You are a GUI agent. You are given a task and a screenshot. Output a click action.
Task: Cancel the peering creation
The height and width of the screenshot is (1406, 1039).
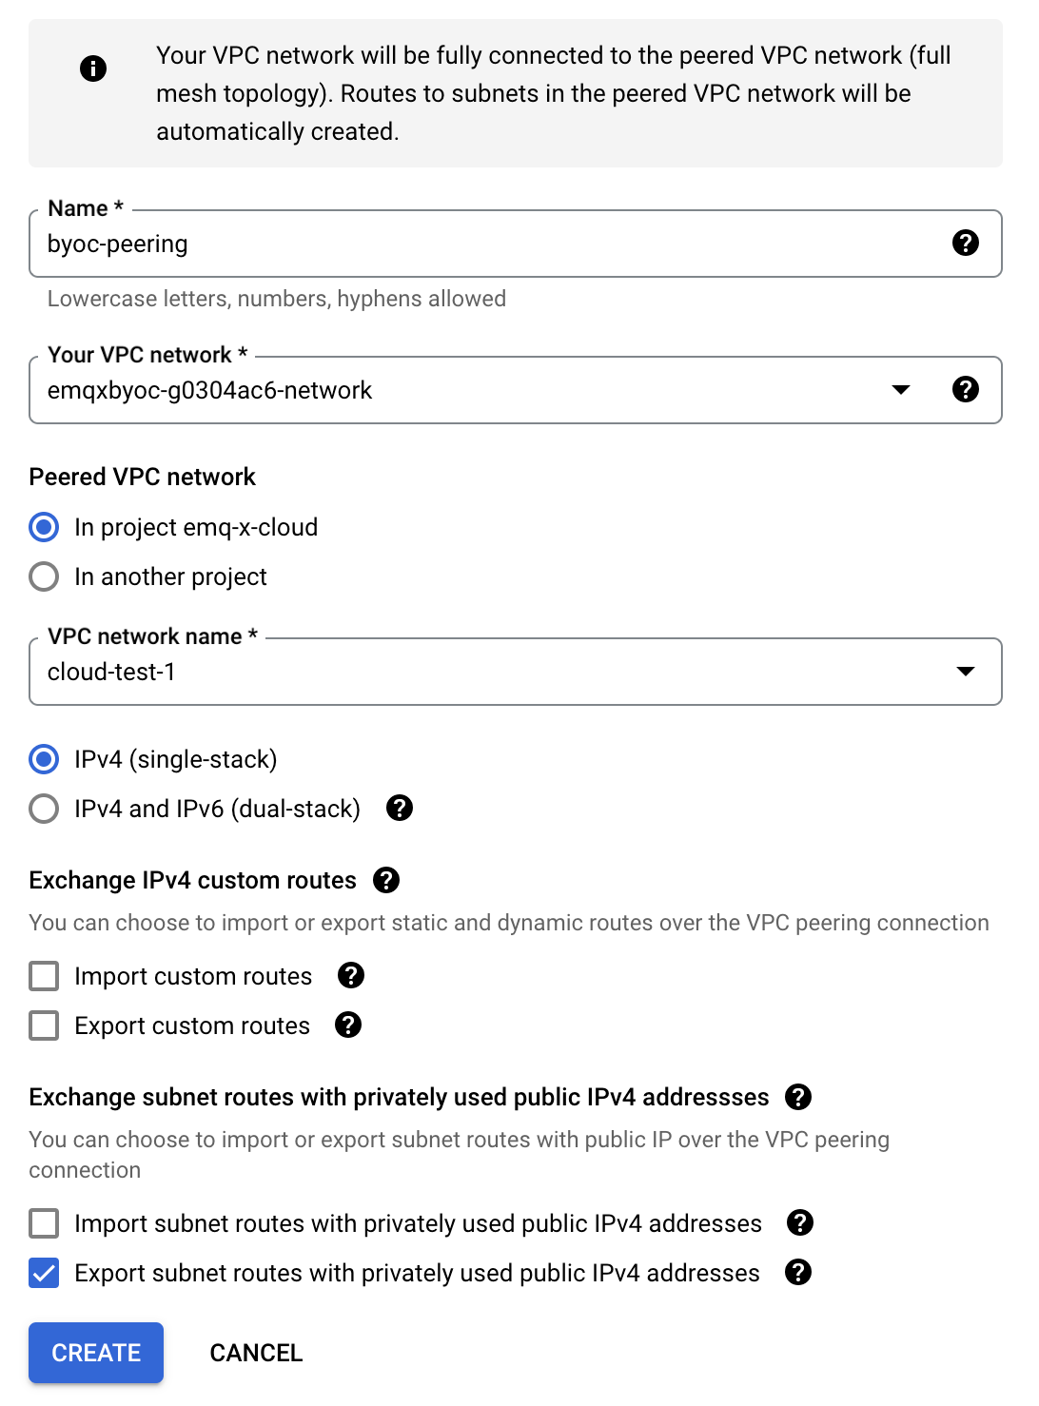point(255,1352)
